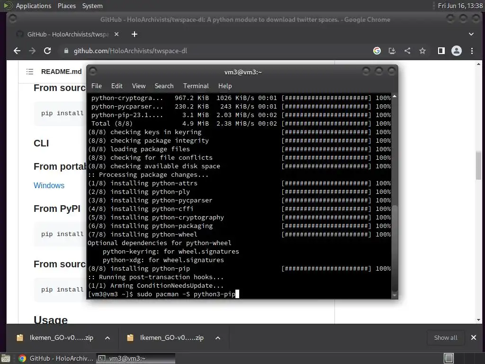Click the Usage heading
485x364 pixels.
[50, 319]
